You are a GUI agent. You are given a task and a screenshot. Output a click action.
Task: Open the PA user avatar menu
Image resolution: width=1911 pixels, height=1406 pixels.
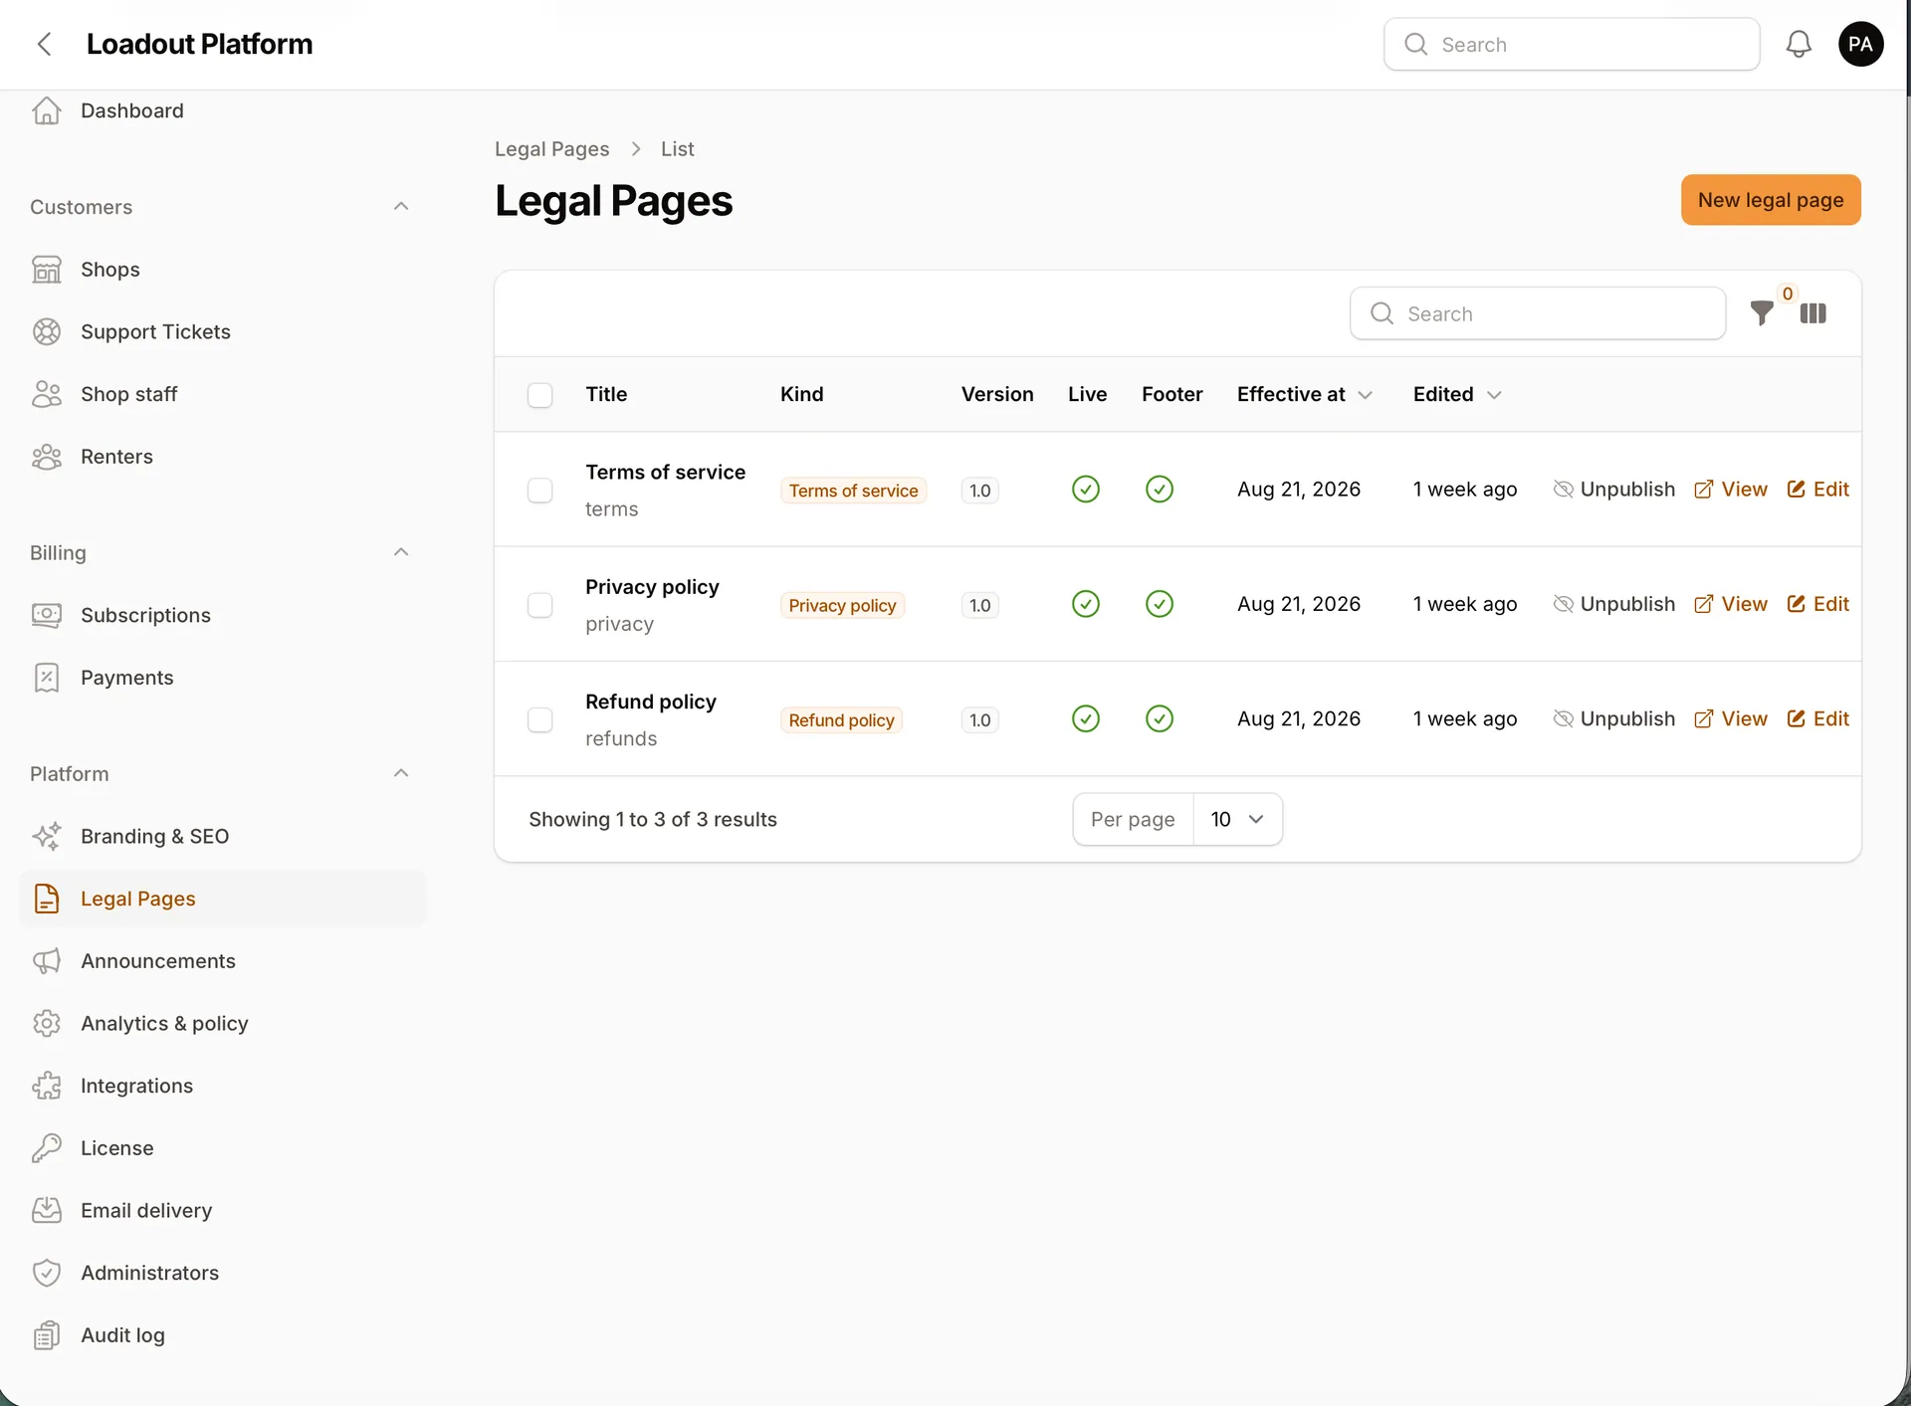point(1860,44)
